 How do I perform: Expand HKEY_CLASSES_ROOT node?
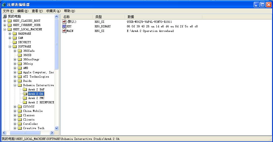5,21
